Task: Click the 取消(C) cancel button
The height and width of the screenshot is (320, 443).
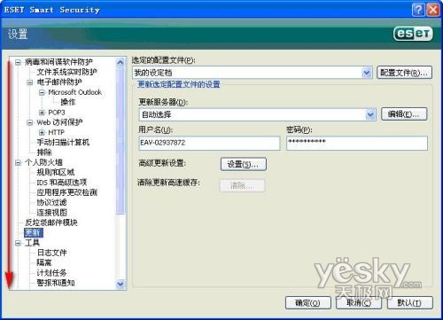Action: (359, 303)
